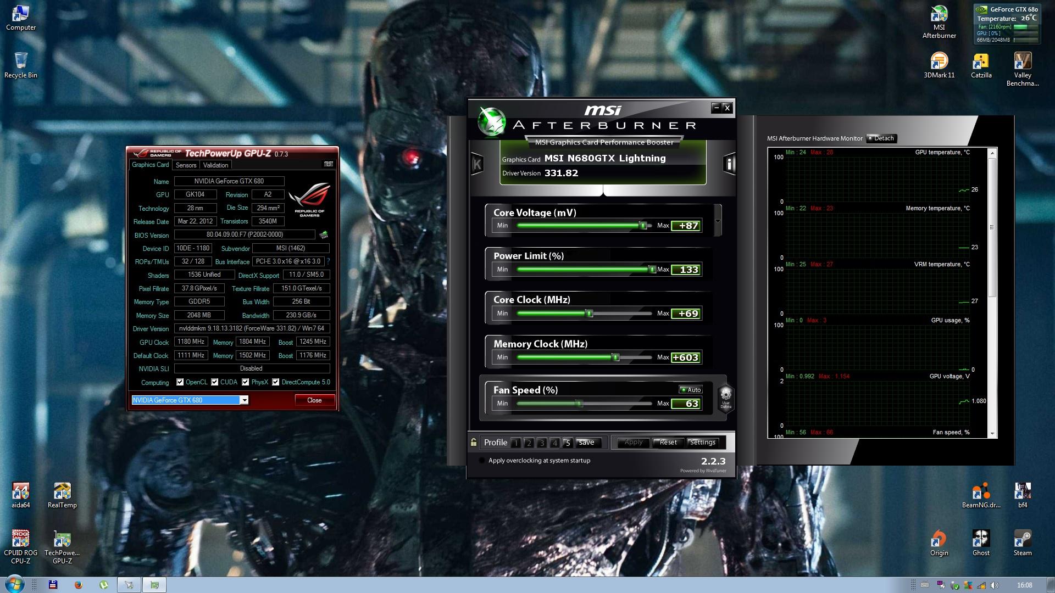Select the Graphics Card tab in GPU-Z
Viewport: 1055px width, 593px height.
(150, 165)
